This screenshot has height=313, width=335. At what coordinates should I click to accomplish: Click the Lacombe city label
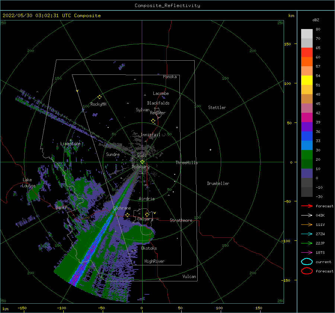[161, 93]
